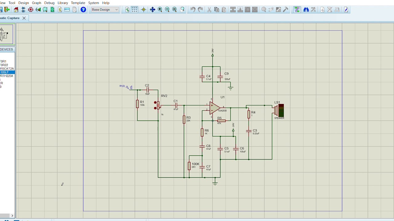Open the Base Design dropdown

(105, 10)
